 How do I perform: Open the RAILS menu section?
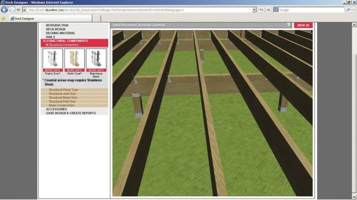click(x=50, y=37)
